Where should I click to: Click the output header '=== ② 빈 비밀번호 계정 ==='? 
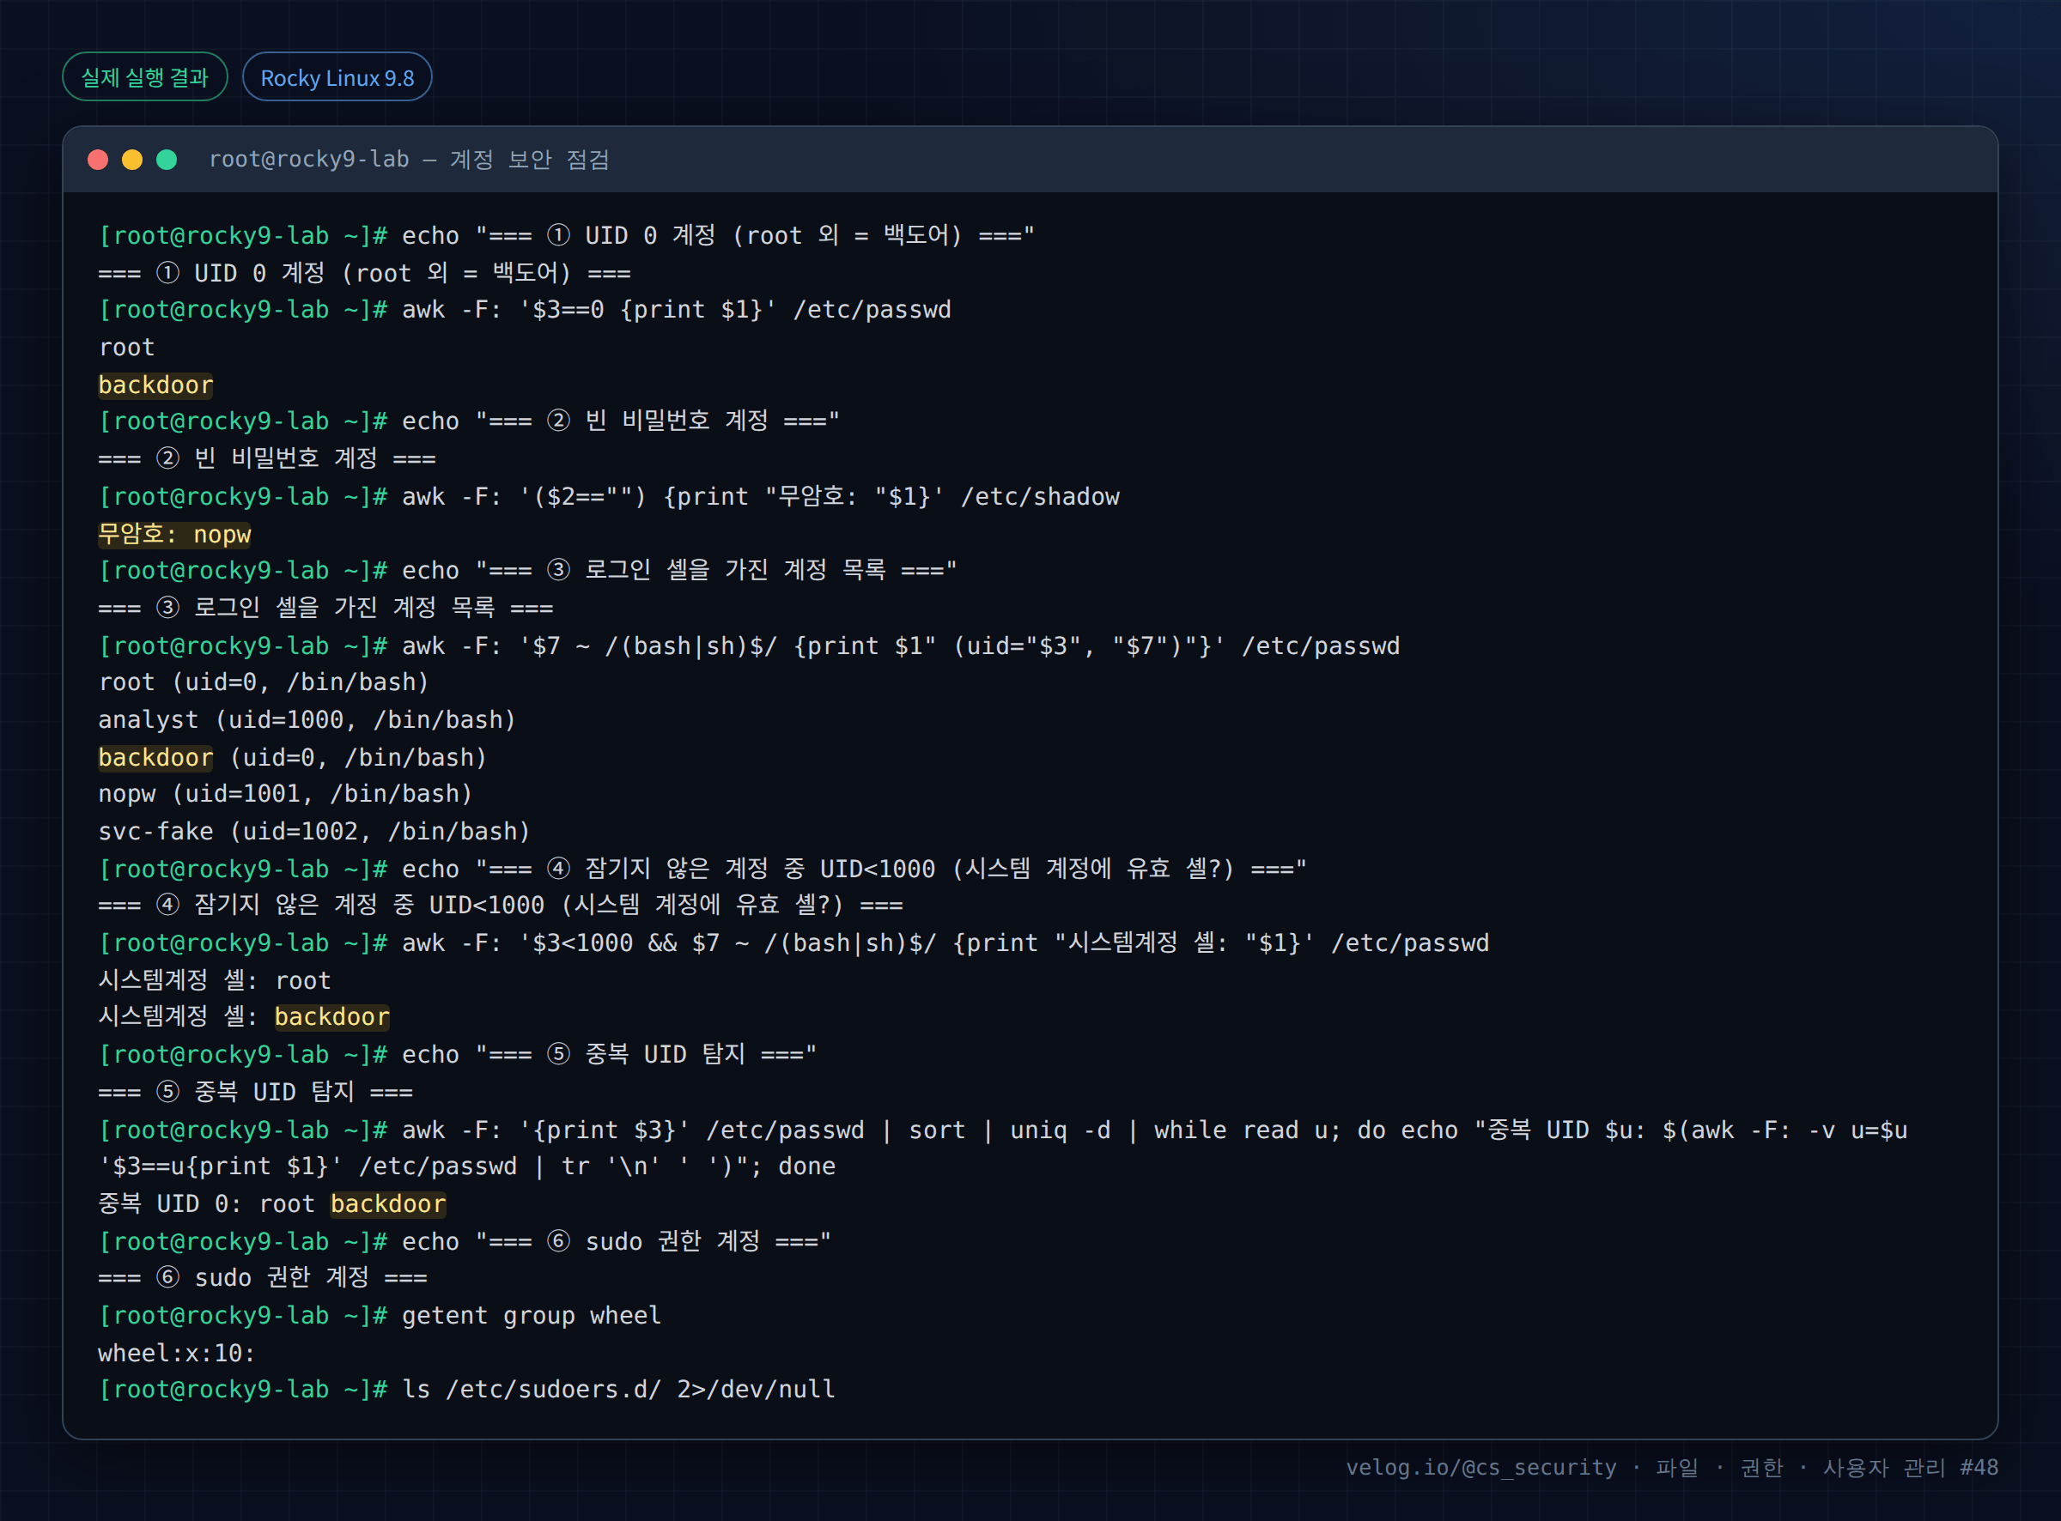pyautogui.click(x=267, y=458)
